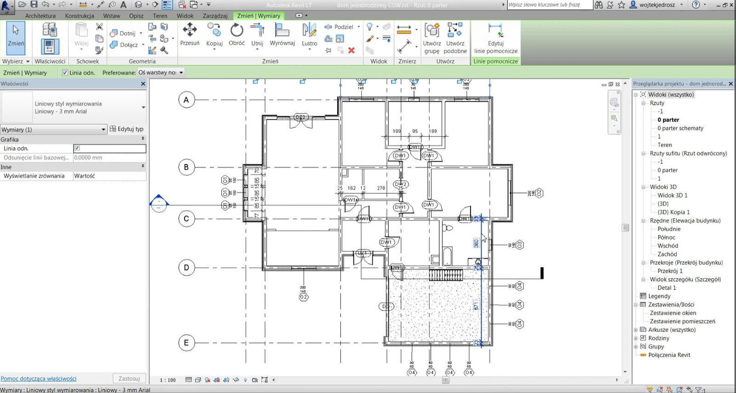Click the Edytuj typ button
This screenshot has height=393, width=736.
pyautogui.click(x=126, y=129)
